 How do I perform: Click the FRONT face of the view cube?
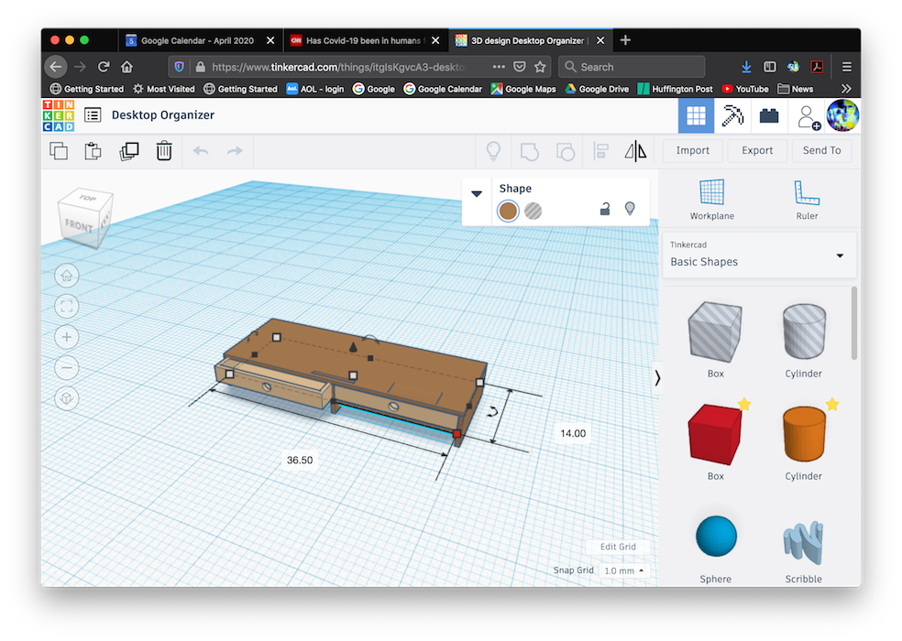click(79, 226)
